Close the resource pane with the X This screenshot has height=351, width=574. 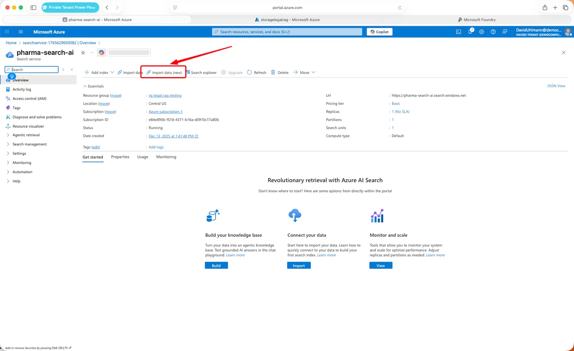coord(564,52)
